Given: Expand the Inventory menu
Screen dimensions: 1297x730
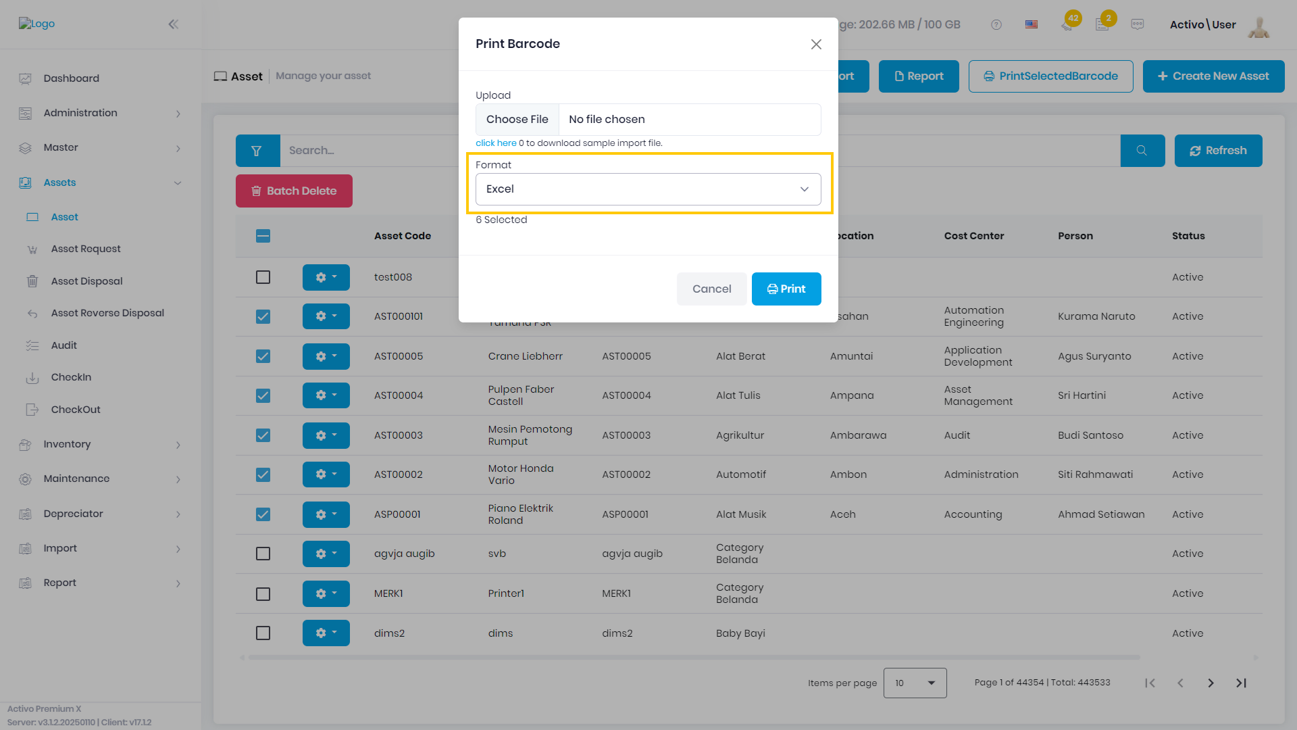Looking at the screenshot, I should point(101,444).
